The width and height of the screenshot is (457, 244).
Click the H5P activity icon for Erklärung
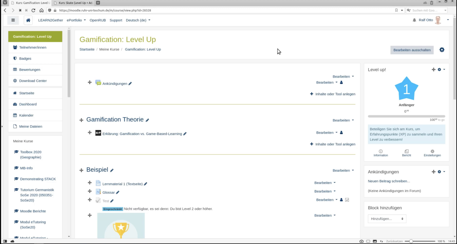click(98, 133)
